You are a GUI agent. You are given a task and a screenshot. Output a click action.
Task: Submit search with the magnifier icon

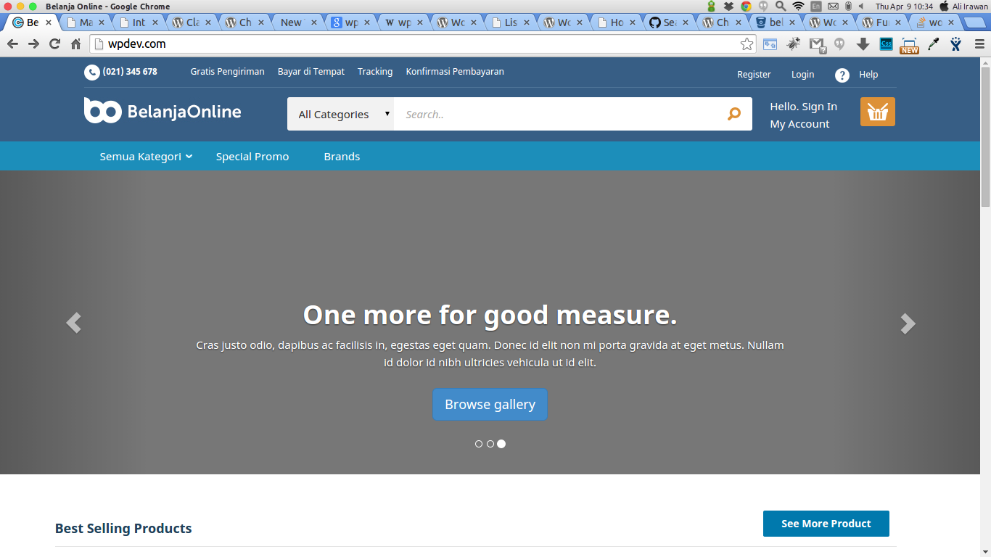[x=734, y=114]
